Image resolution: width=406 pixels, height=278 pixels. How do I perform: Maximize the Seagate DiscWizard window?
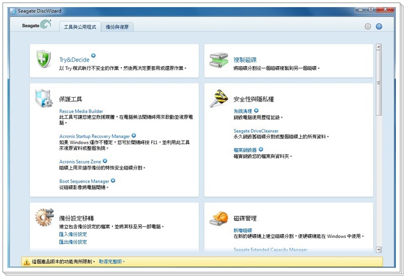[371, 10]
